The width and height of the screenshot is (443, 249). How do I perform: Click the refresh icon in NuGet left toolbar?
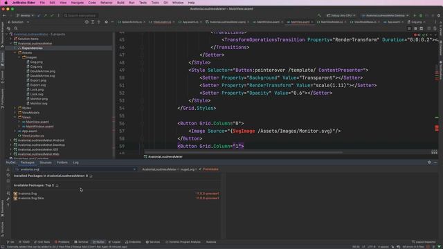[8, 175]
